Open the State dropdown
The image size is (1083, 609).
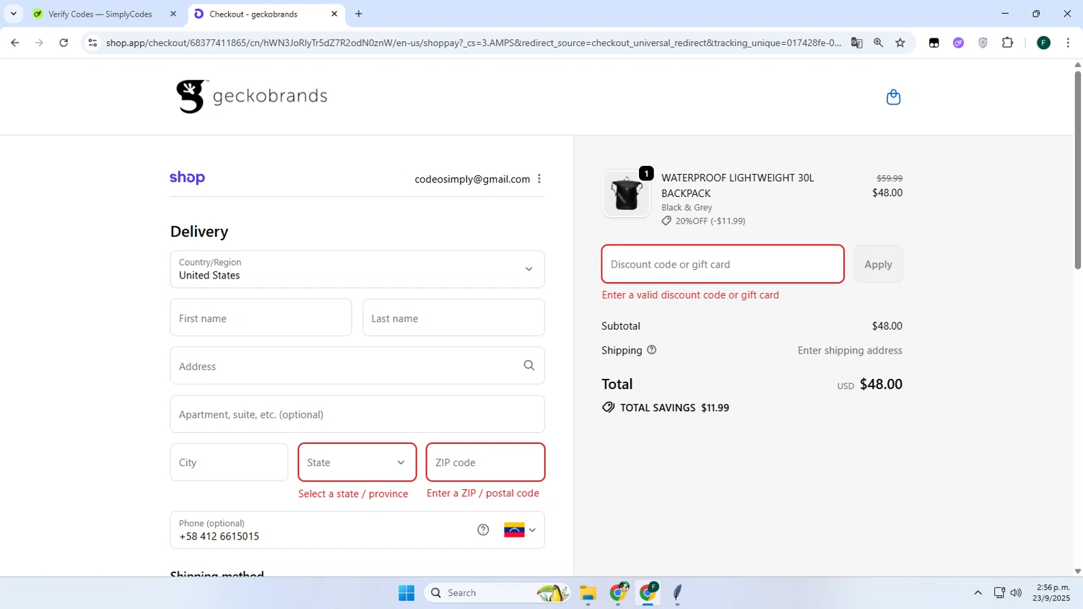click(357, 463)
